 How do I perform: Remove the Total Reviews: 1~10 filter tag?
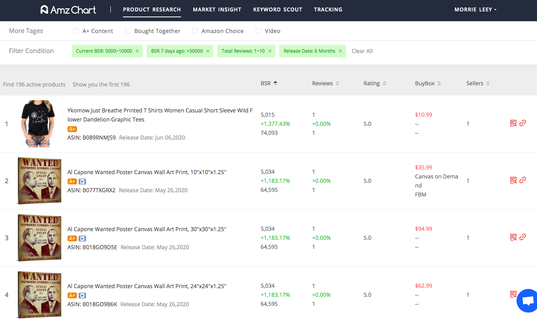pyautogui.click(x=270, y=51)
